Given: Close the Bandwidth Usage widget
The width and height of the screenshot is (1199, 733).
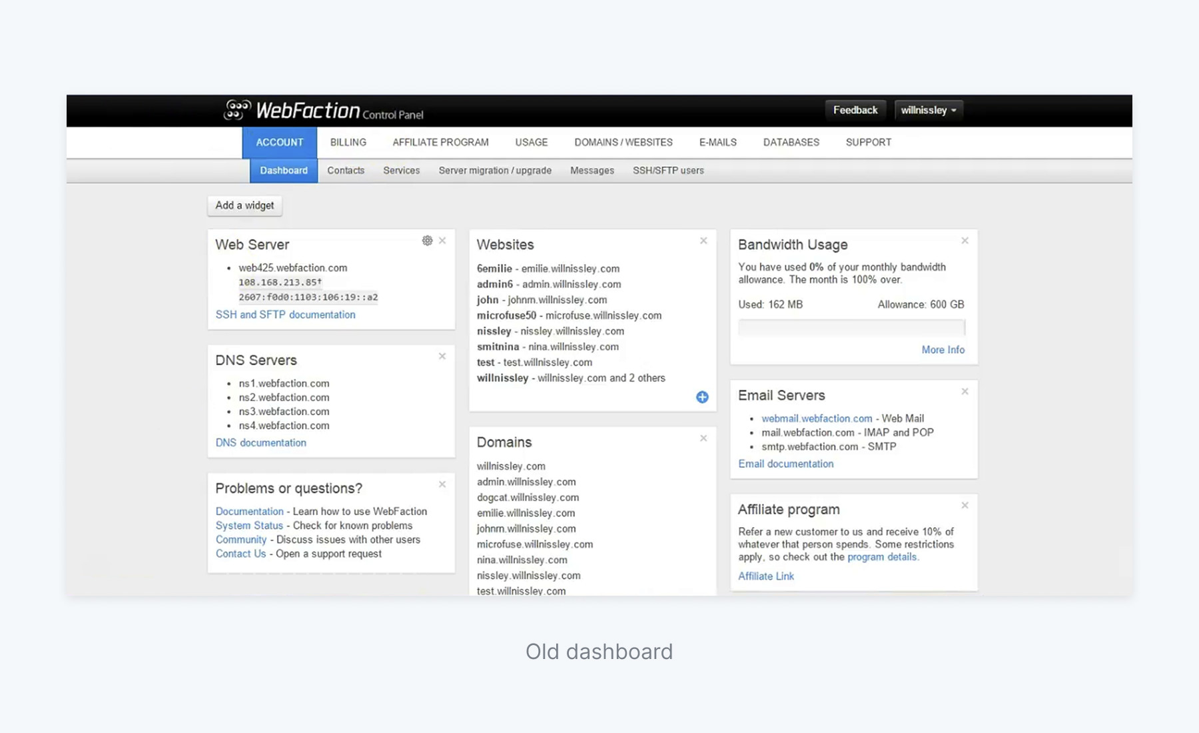Looking at the screenshot, I should click(x=965, y=241).
